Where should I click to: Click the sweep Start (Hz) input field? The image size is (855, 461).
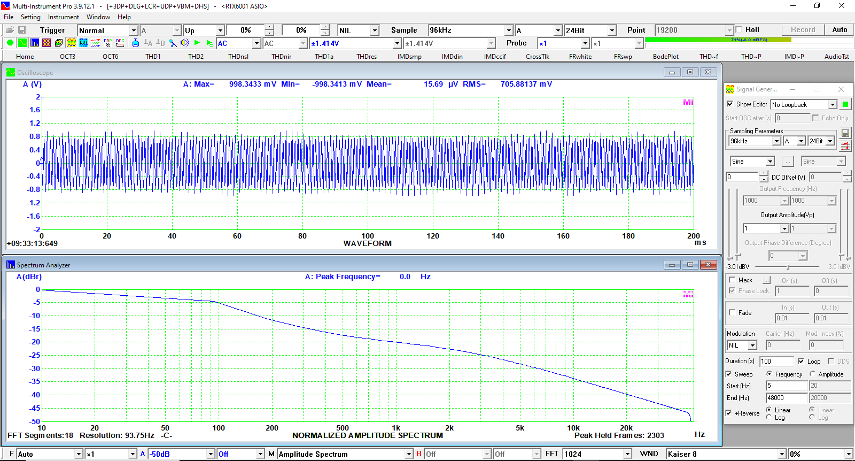tap(786, 386)
